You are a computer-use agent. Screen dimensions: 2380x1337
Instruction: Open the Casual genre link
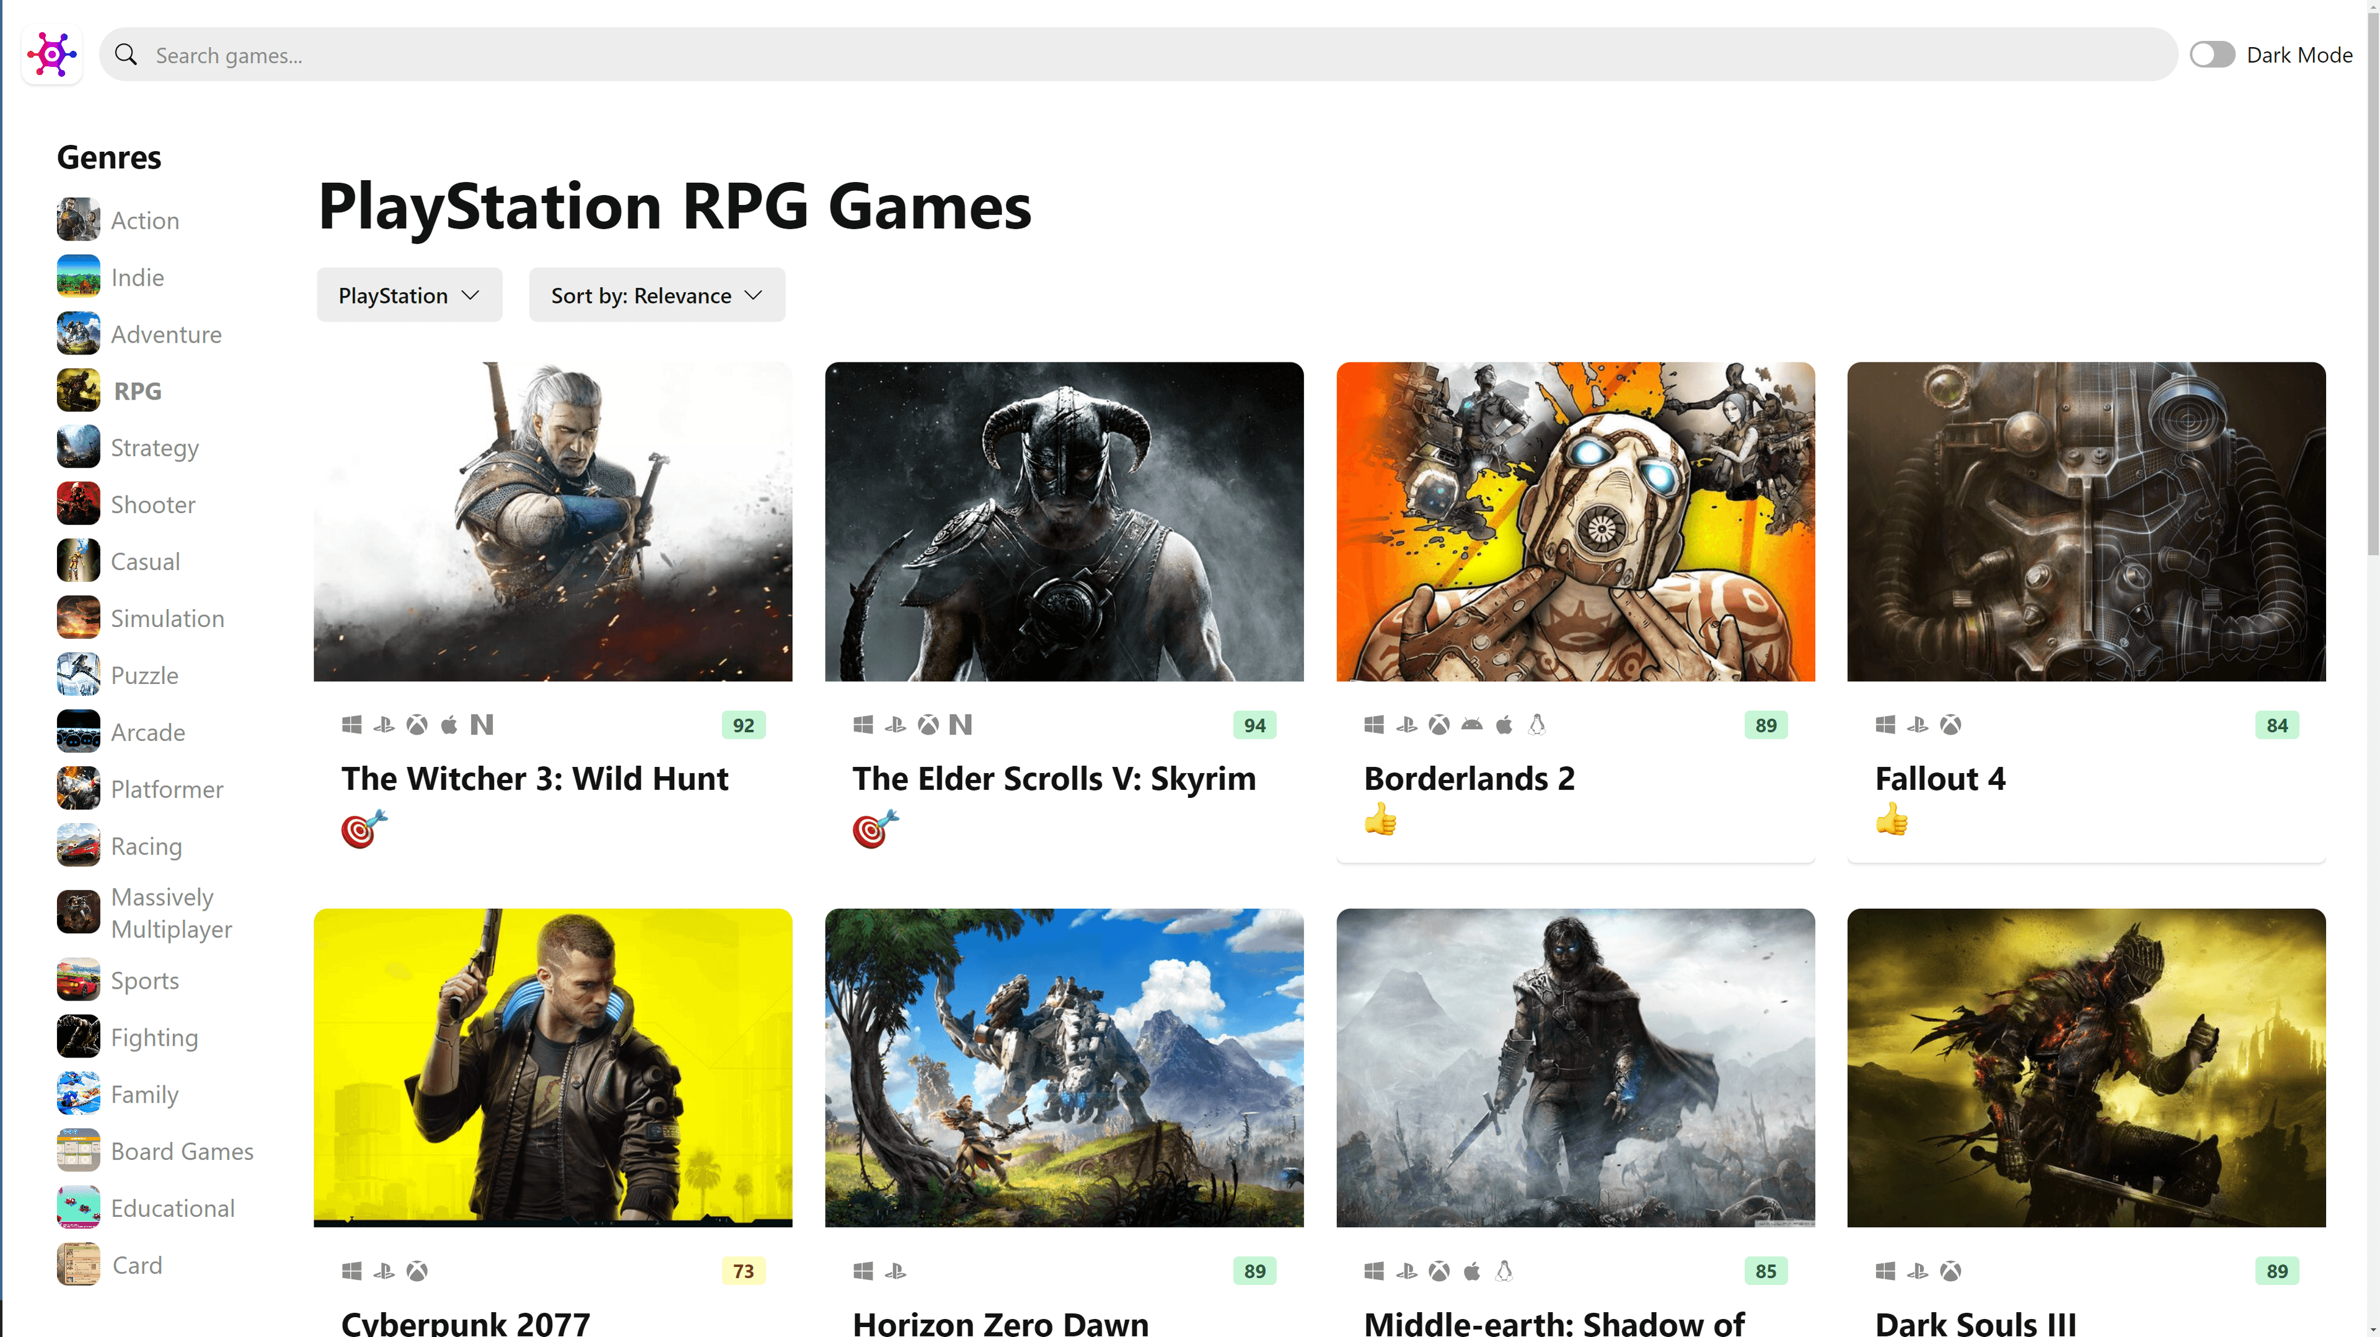(x=145, y=561)
